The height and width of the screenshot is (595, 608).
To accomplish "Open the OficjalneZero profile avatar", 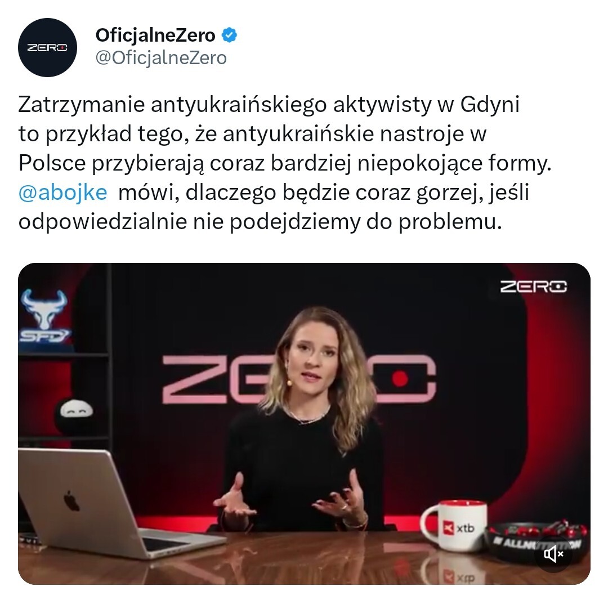I will (47, 47).
